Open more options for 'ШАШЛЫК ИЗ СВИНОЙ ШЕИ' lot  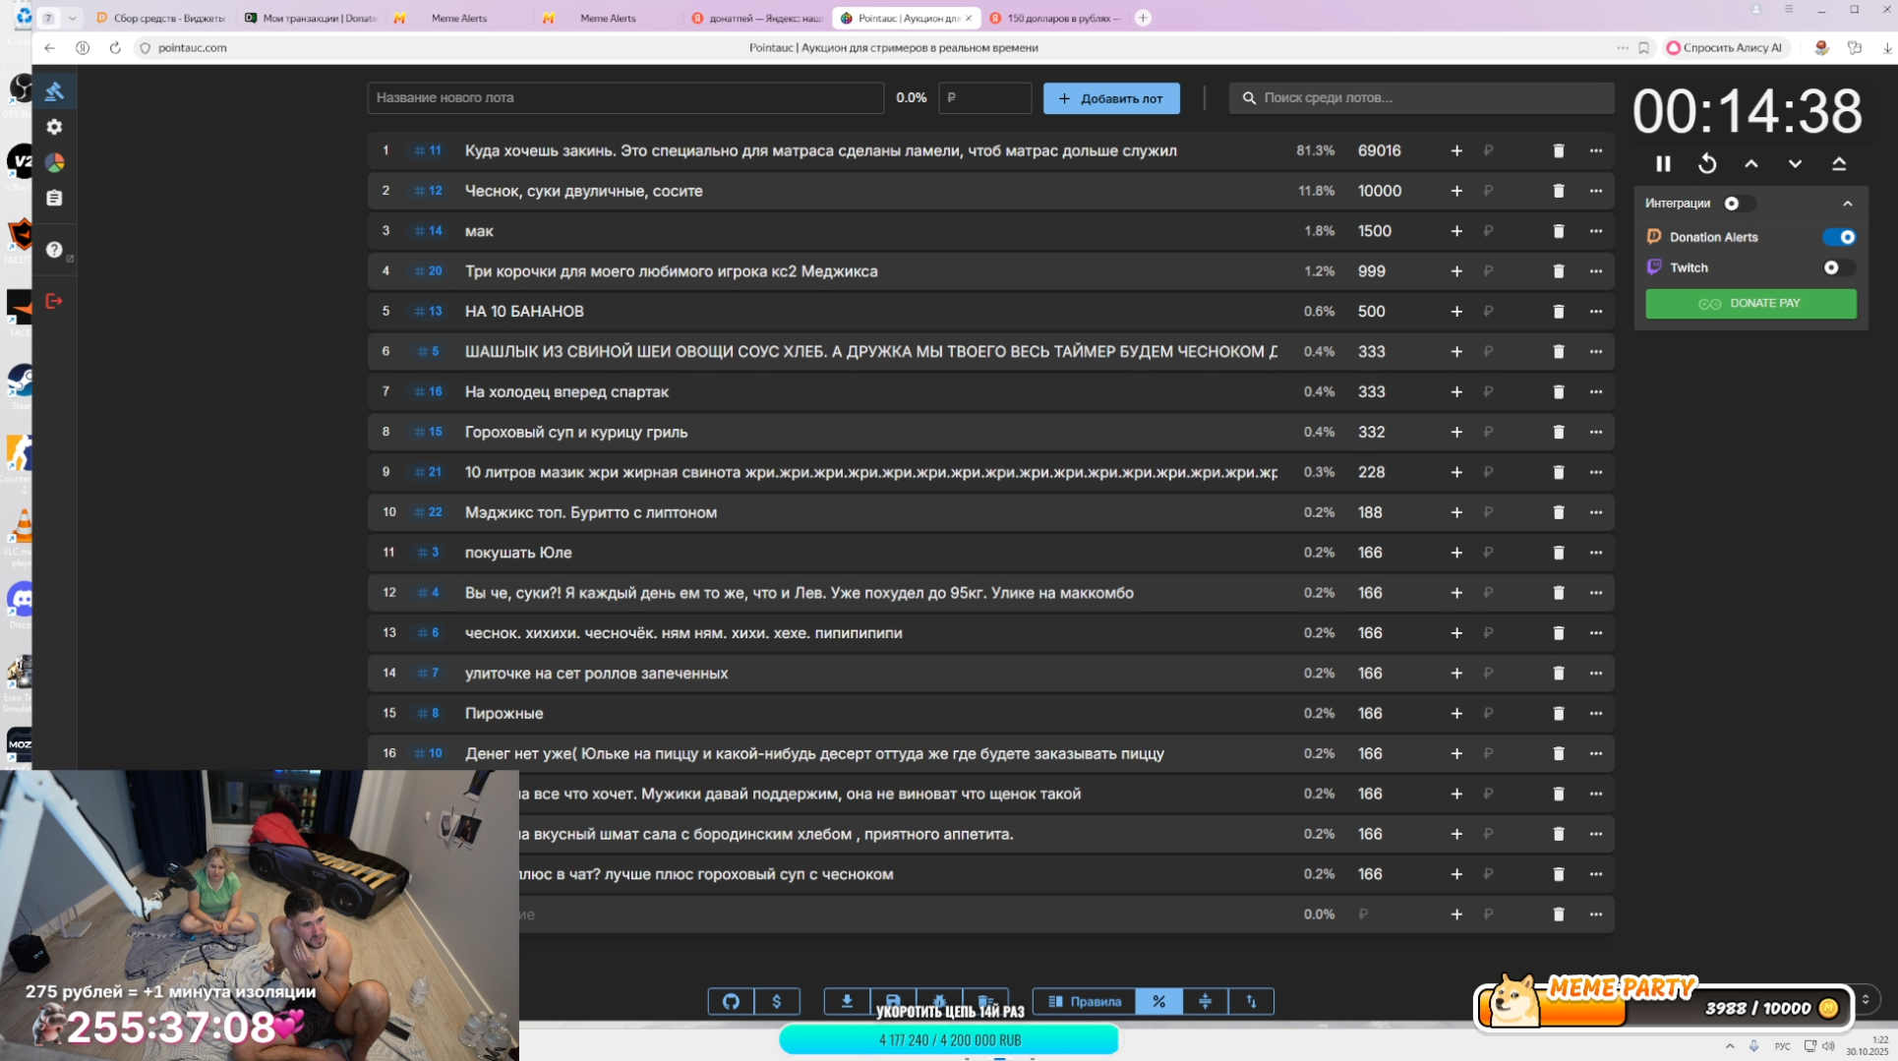pos(1596,352)
